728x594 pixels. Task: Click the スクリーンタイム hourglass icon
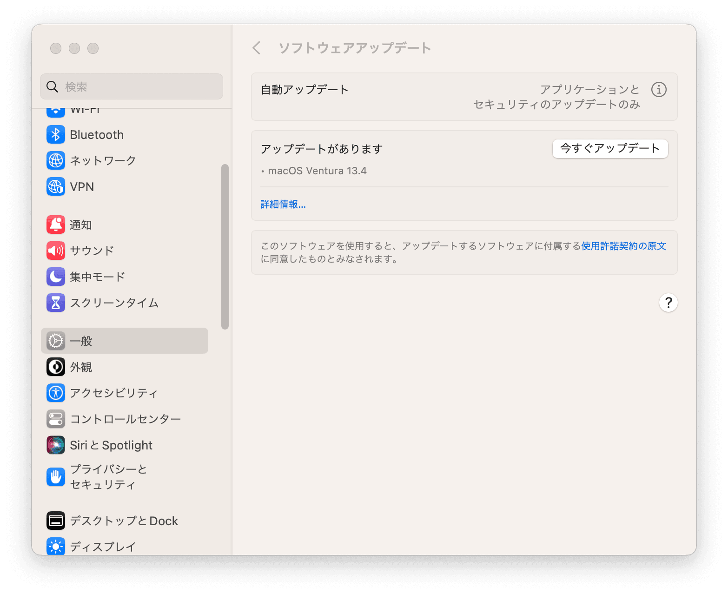pyautogui.click(x=56, y=303)
